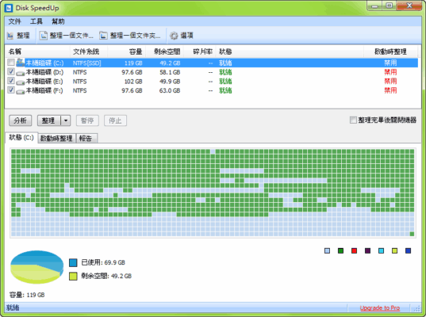Enable shutdown after defrag completes checkbox
Screen dimensions: 426x317
point(353,120)
